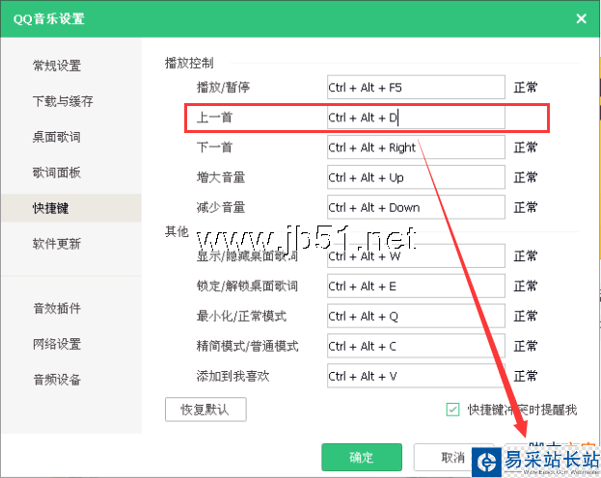601x478 pixels.
Task: Click the 恢复默认 button
Action: pos(205,410)
